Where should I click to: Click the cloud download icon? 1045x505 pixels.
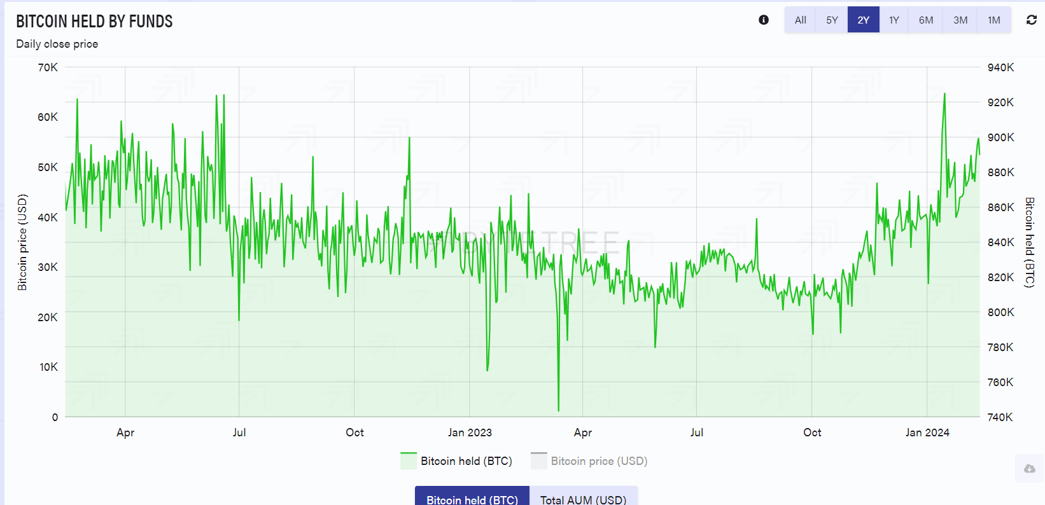click(1030, 469)
